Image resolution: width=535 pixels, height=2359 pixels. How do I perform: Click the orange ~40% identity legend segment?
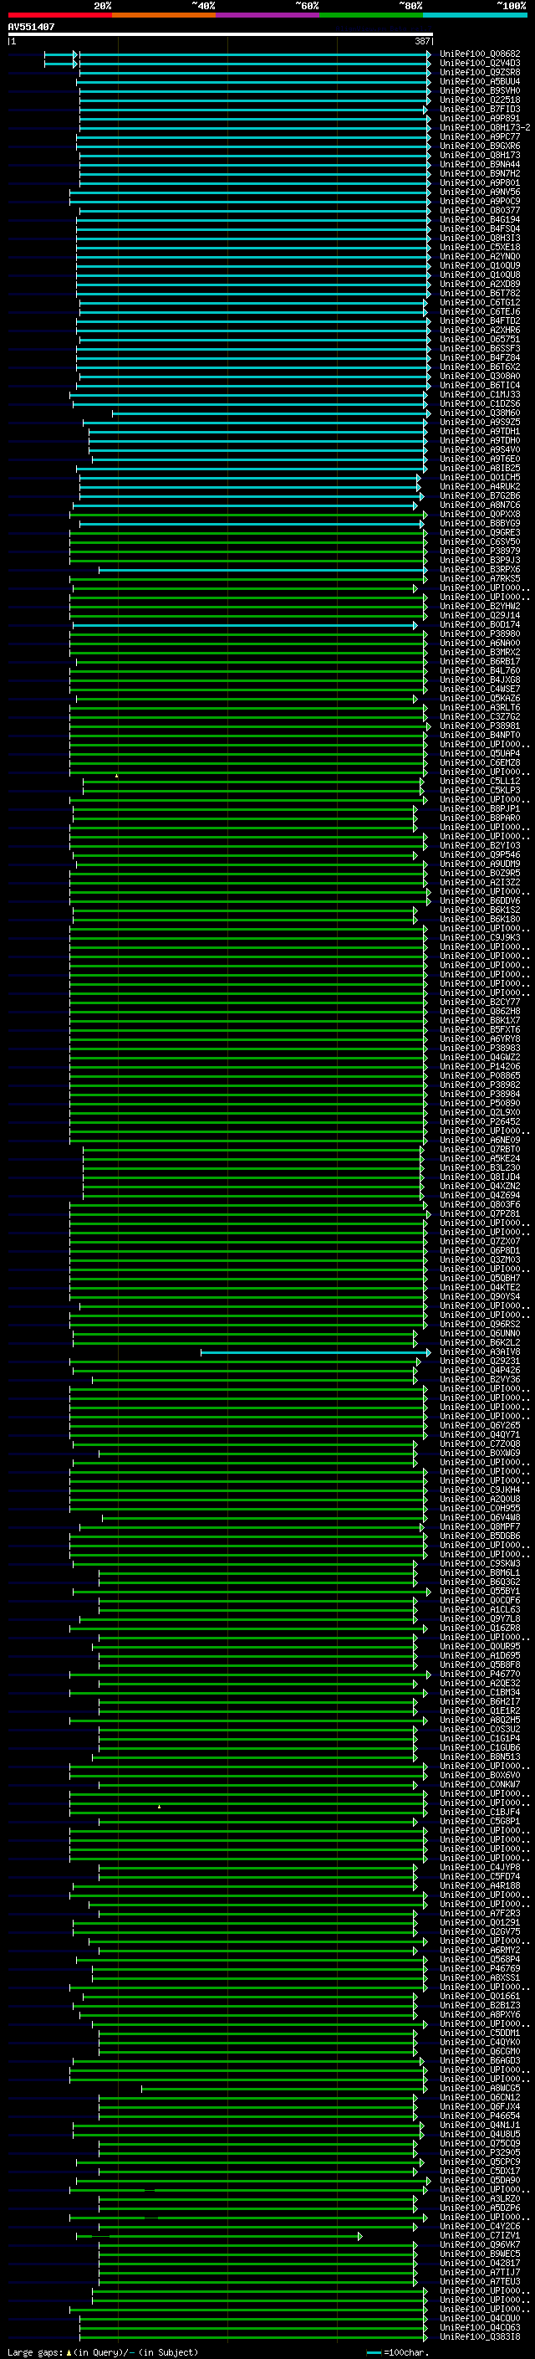(x=164, y=15)
